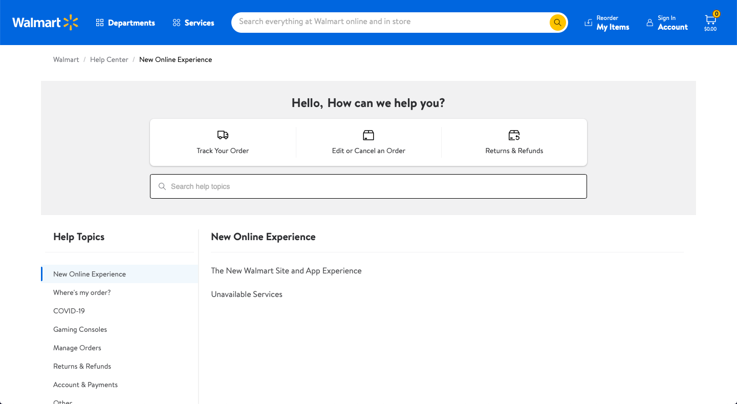
Task: Click the Sign In person icon
Action: pyautogui.click(x=649, y=23)
